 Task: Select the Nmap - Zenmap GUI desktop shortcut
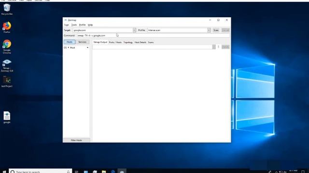point(7,65)
